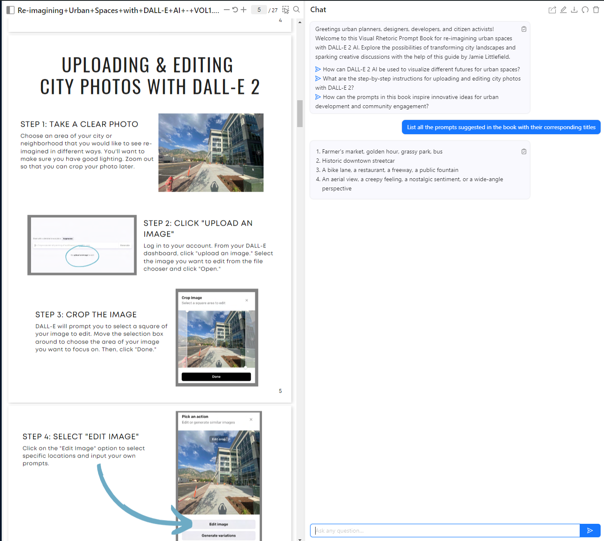This screenshot has height=541, width=604.
Task: Copy the greeting message to clipboard
Action: pyautogui.click(x=524, y=29)
